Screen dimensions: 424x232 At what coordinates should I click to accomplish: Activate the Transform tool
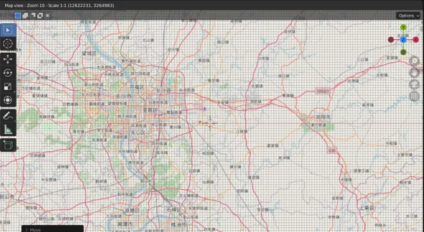pos(8,100)
